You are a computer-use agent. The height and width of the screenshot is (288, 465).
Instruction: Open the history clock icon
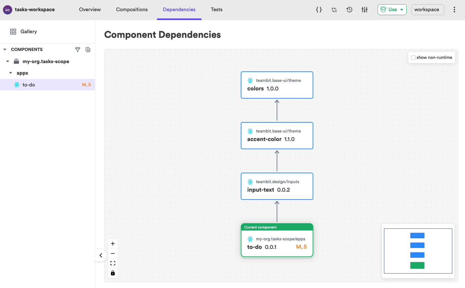click(349, 10)
